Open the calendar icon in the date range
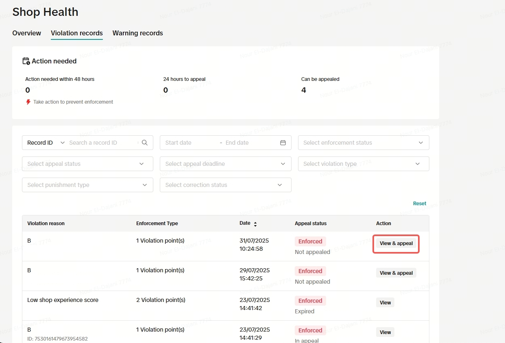Screen dimensions: 505x343 pos(283,143)
